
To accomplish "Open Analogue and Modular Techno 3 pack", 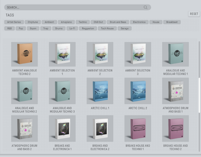I will (62, 91).
